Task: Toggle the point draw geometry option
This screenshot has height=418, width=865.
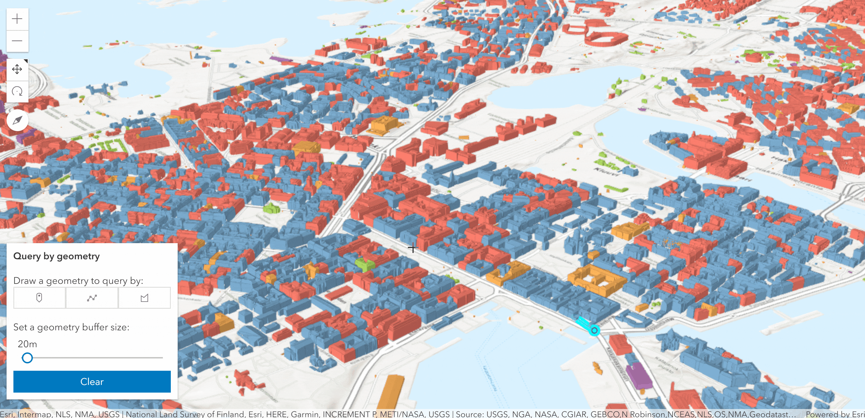Action: pyautogui.click(x=39, y=298)
